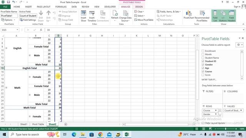246x138 pixels.
Task: Click the zoom slider handle
Action: (226, 129)
